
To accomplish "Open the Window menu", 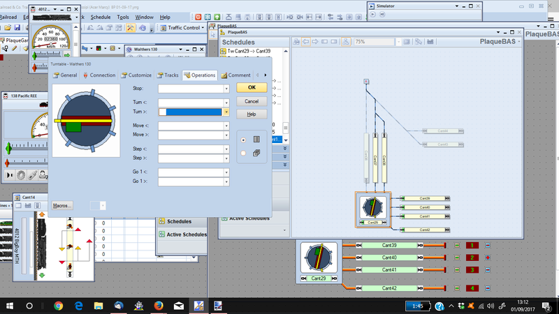I will tap(144, 17).
